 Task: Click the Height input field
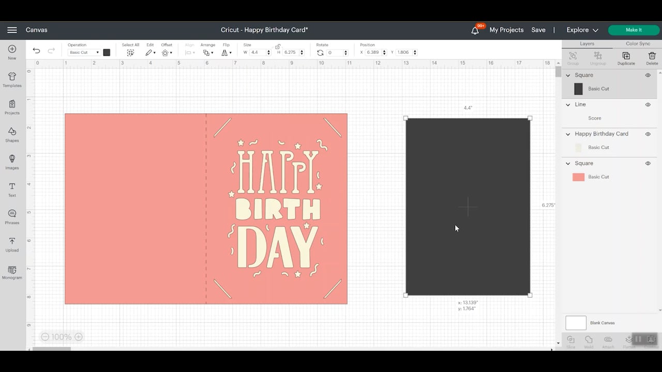coord(291,53)
